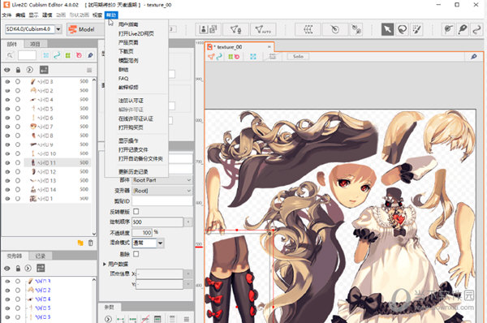Image resolution: width=487 pixels, height=323 pixels.
Task: Click the new folder icon below parts list
Action: pos(80,243)
